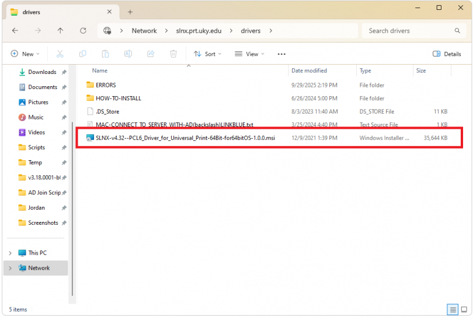This screenshot has height=318, width=473.
Task: Toggle the Details pane
Action: 447,54
